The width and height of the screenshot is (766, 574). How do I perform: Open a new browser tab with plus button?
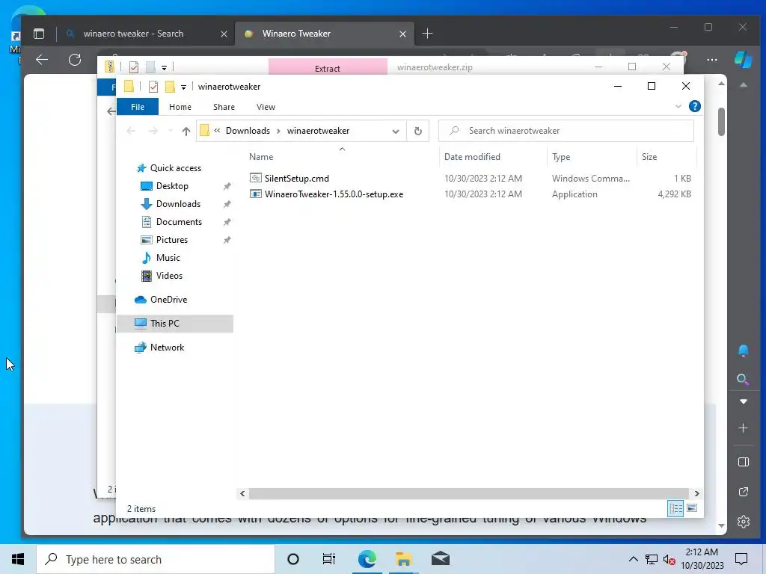tap(427, 33)
